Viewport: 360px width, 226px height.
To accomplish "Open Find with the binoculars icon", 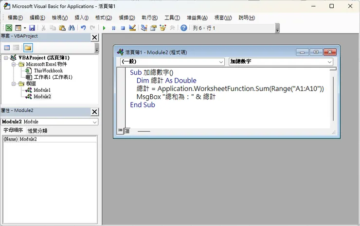I will pos(72,28).
